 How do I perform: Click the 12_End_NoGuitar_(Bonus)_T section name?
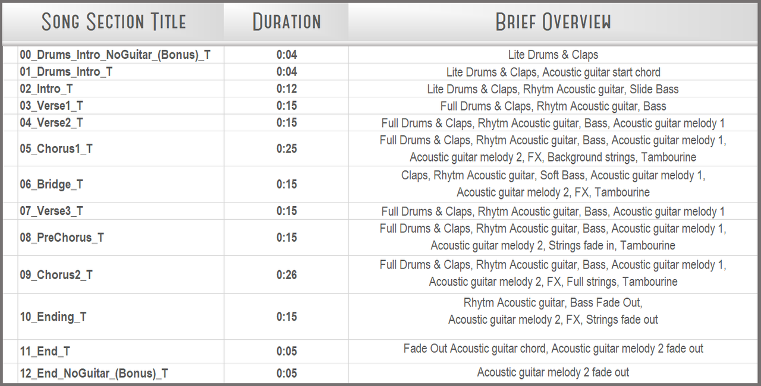94,374
